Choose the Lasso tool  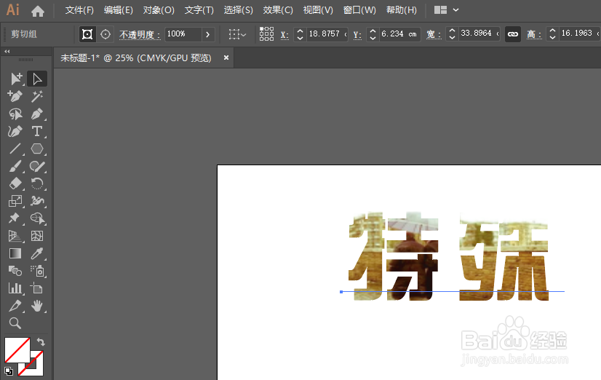click(x=15, y=114)
